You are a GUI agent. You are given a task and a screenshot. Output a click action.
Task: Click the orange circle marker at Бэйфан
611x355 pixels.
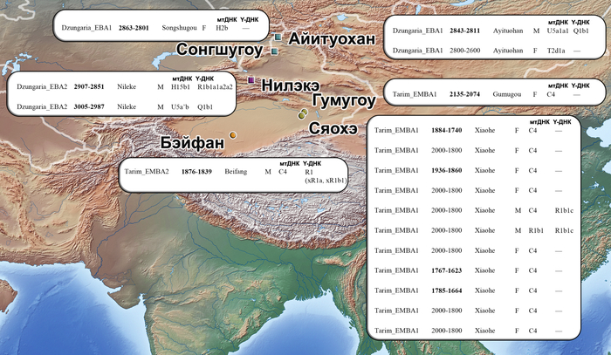click(233, 135)
